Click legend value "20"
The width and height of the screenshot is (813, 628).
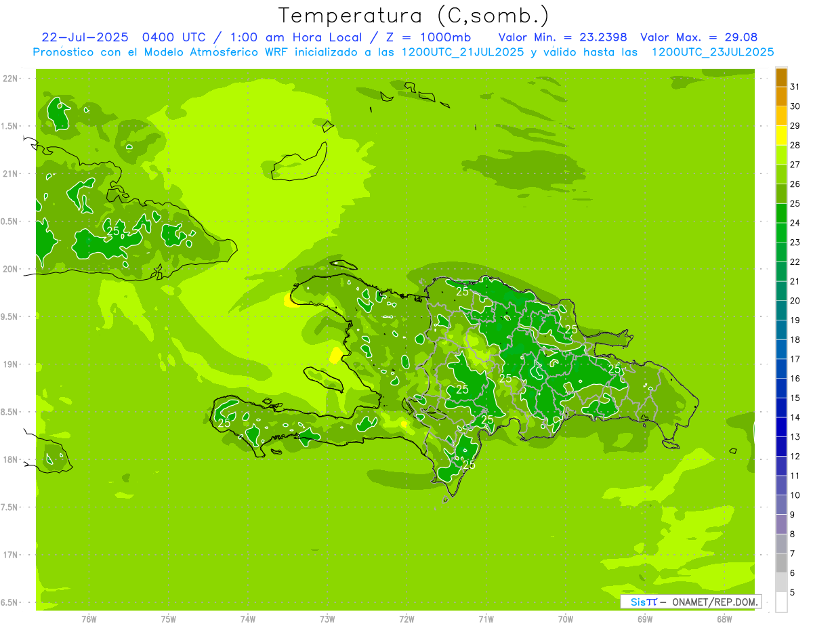[795, 301]
